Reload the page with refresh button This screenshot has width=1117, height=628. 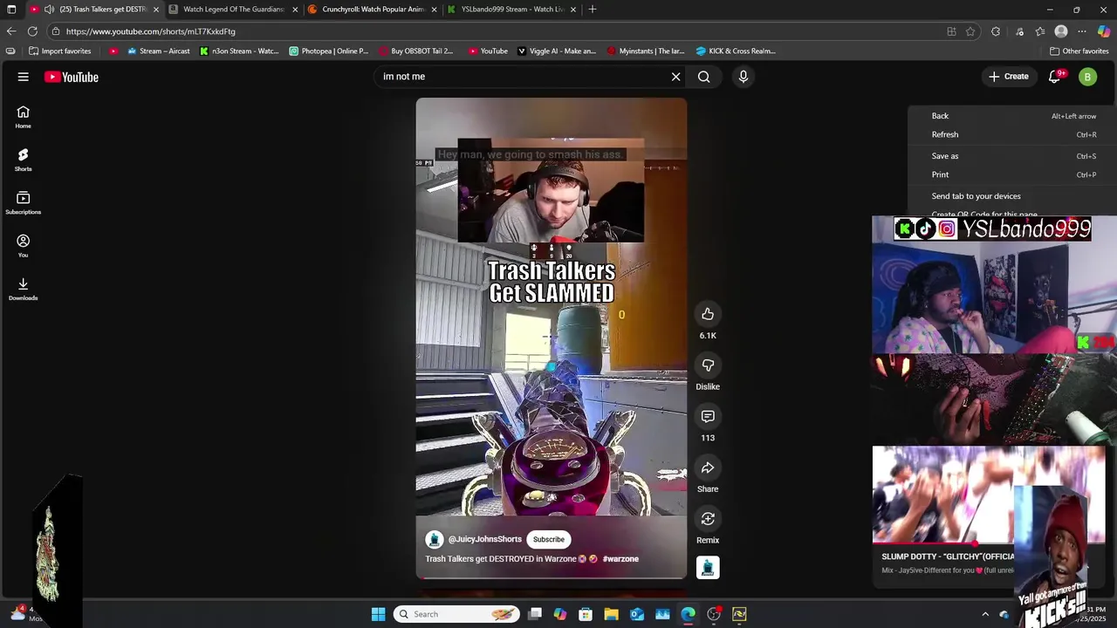tap(33, 31)
